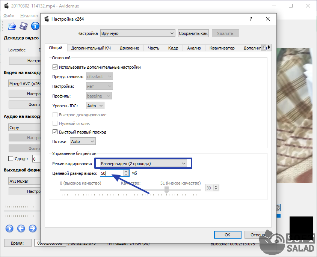This screenshot has height=257, width=317.
Task: Switch to the Общий tab
Action: [56, 48]
